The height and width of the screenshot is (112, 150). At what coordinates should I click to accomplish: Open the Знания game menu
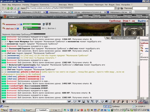(85, 15)
